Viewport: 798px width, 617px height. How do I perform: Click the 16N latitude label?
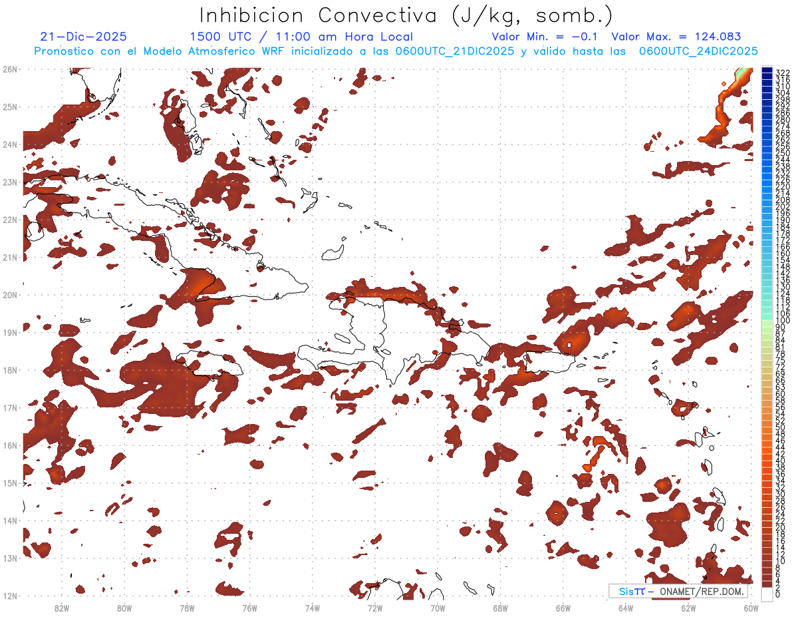click(x=10, y=445)
